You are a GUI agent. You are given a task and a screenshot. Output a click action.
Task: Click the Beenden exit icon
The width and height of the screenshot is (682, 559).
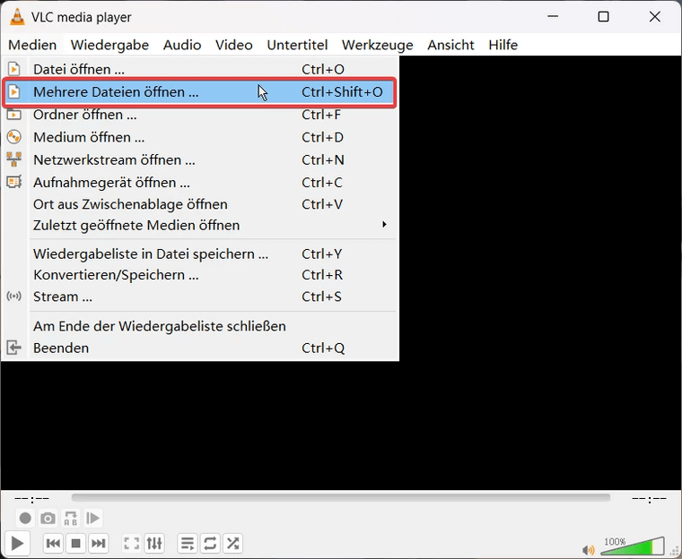coord(14,348)
